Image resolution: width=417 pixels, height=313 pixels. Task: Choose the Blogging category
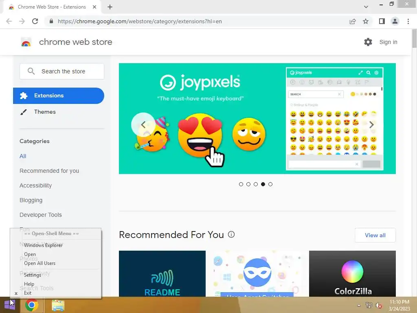(x=31, y=200)
